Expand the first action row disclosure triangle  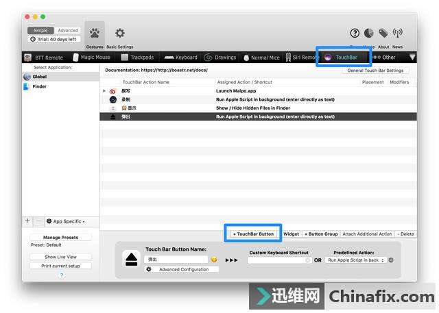click(x=104, y=91)
